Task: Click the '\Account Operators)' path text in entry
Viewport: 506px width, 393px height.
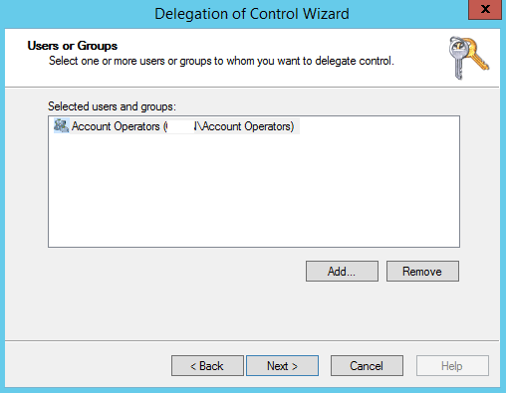Action: pyautogui.click(x=244, y=126)
